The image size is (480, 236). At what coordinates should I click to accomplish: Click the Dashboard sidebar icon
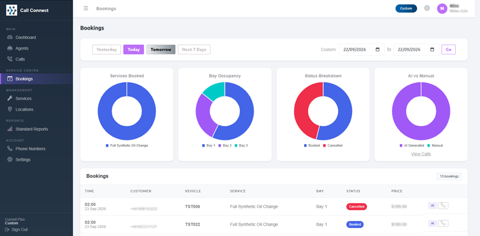point(10,38)
